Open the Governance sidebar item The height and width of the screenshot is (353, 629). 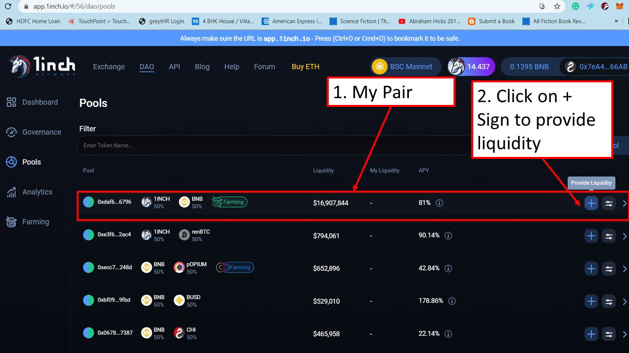click(x=33, y=132)
